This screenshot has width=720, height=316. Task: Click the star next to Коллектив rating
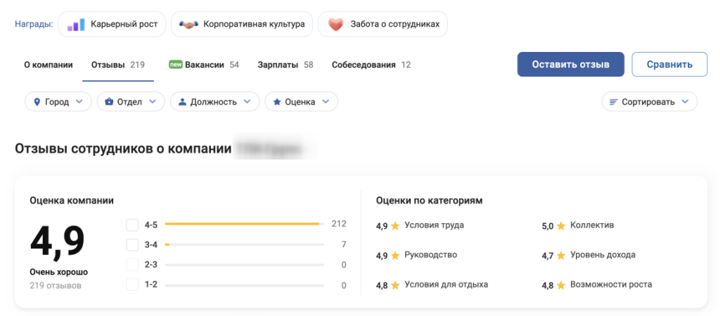pyautogui.click(x=561, y=226)
